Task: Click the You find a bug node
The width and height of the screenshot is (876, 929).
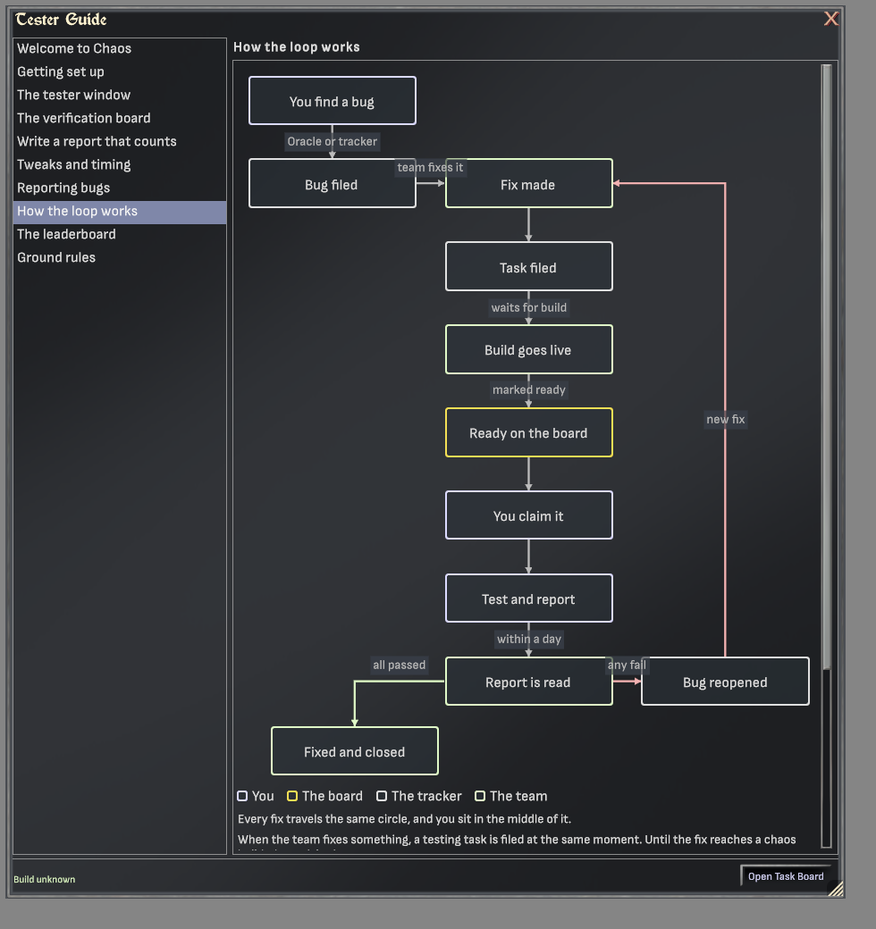Action: point(333,101)
